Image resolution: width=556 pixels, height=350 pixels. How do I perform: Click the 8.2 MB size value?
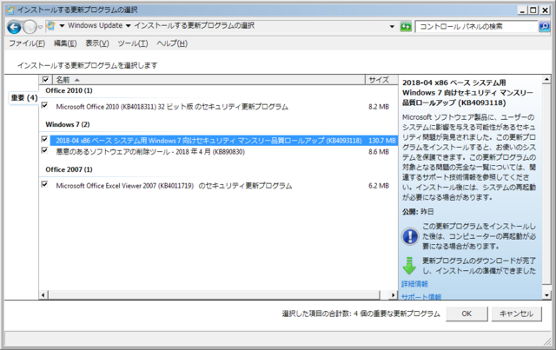(x=379, y=107)
